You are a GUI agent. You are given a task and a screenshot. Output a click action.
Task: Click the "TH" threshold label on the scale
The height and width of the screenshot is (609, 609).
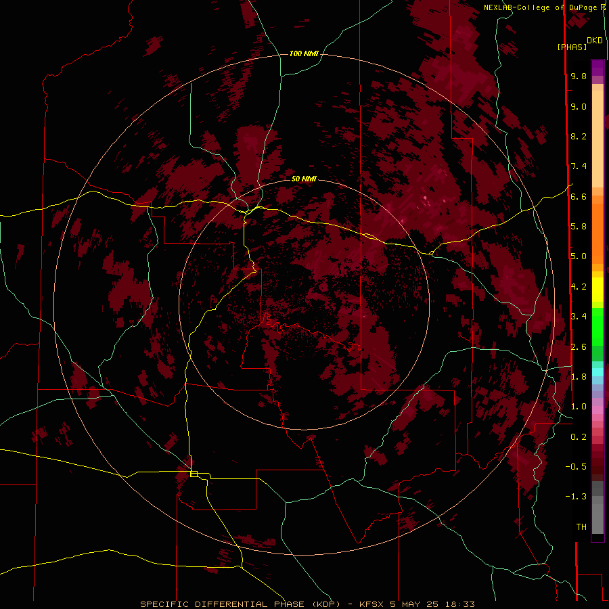click(581, 527)
